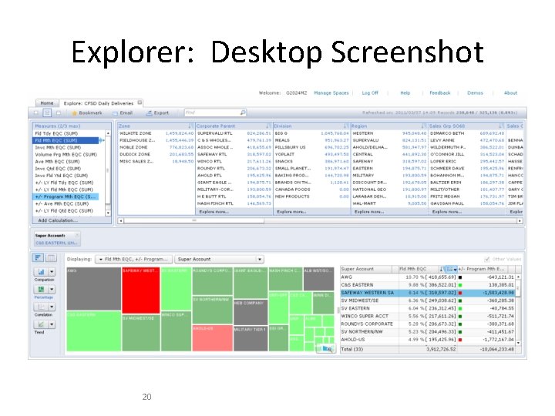Click the red SAFEWAY WEST treemap tile

[140, 290]
